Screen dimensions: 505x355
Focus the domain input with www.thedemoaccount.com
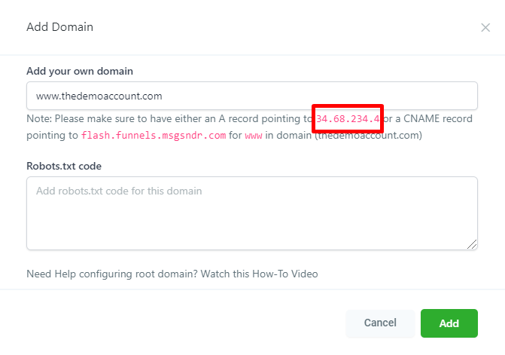pyautogui.click(x=251, y=96)
